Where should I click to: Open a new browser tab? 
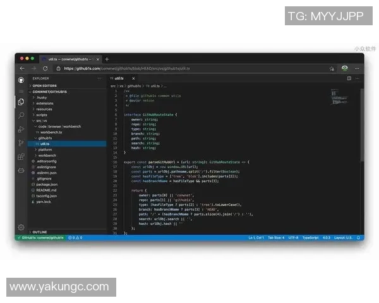pyautogui.click(x=107, y=59)
